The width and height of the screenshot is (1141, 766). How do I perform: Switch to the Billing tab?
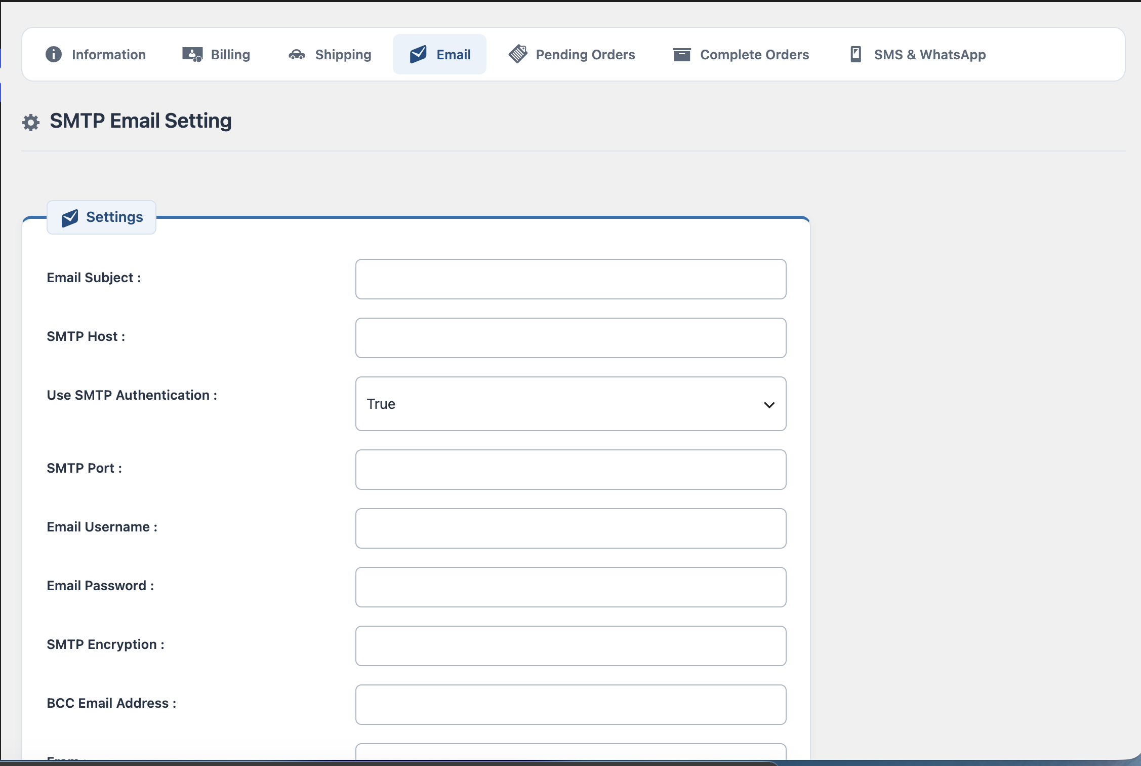click(216, 54)
